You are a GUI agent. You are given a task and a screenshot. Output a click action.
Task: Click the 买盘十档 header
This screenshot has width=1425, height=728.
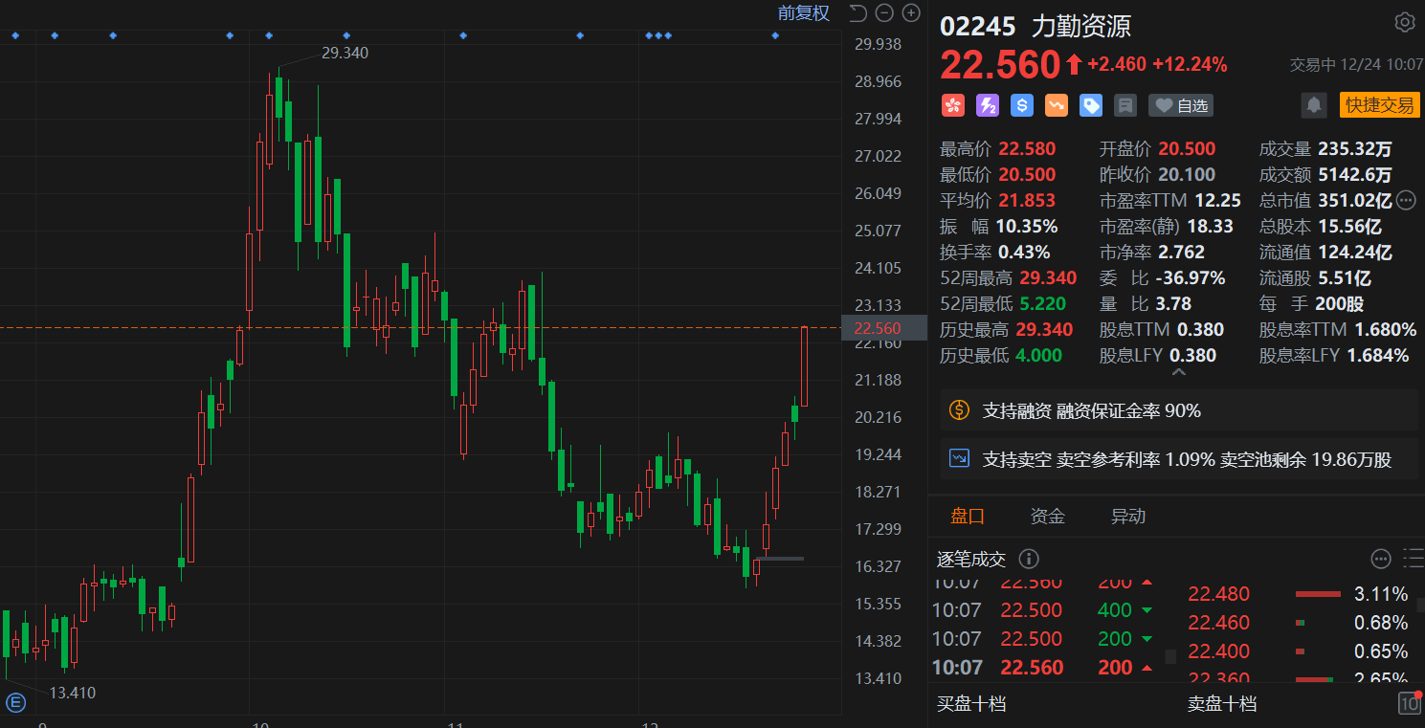tap(971, 704)
